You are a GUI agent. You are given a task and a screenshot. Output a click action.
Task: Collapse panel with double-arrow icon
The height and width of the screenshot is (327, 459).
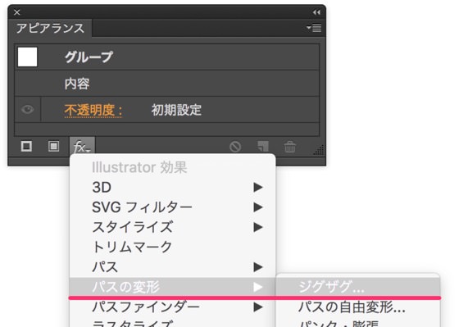pos(316,12)
